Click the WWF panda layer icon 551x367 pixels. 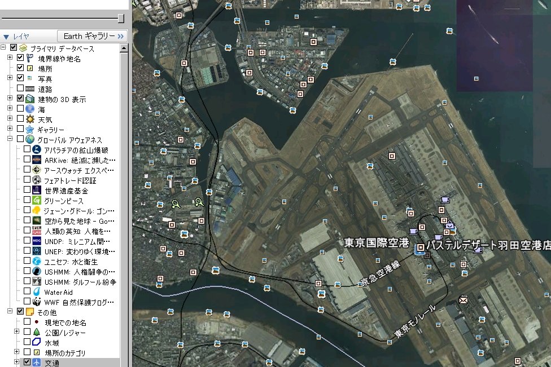click(x=37, y=302)
